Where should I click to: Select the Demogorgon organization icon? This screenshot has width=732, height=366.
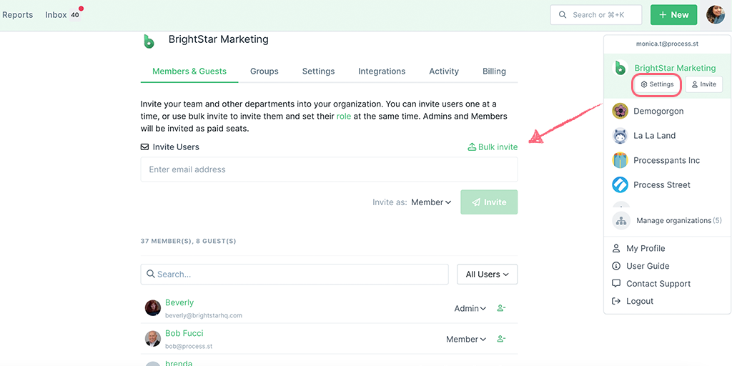pyautogui.click(x=620, y=111)
